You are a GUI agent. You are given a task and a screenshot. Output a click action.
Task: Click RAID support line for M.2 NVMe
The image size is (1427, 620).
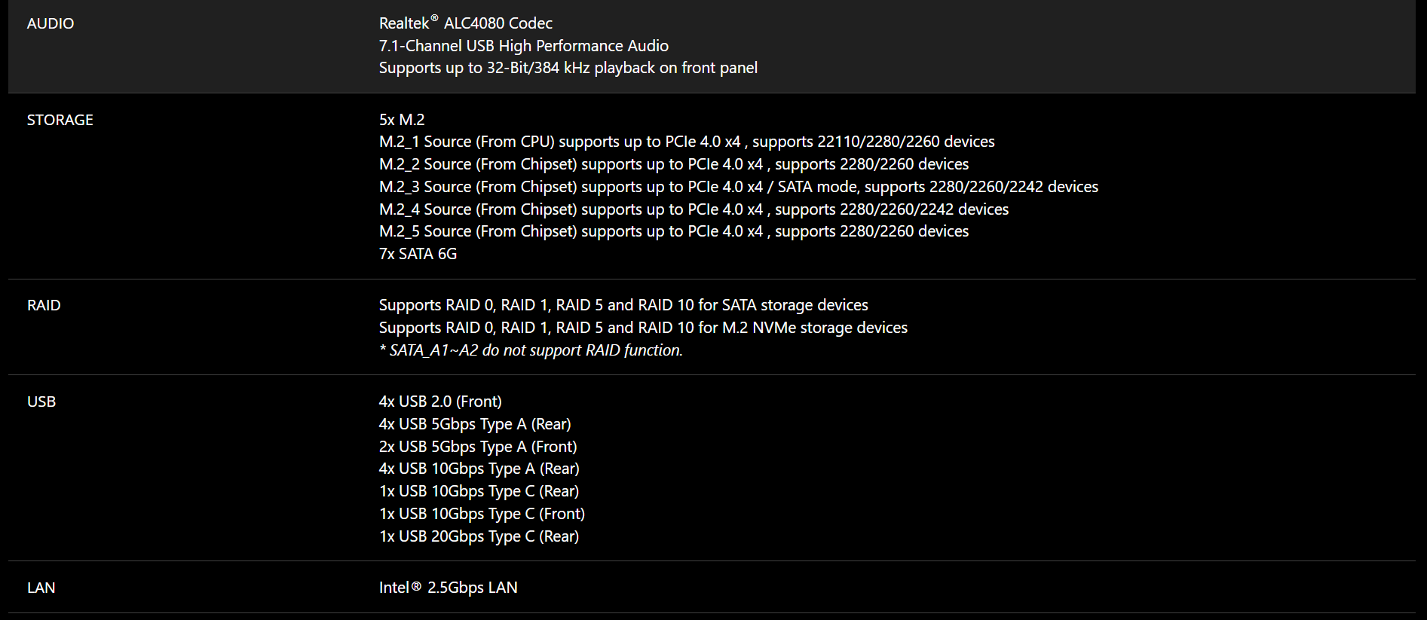click(642, 328)
